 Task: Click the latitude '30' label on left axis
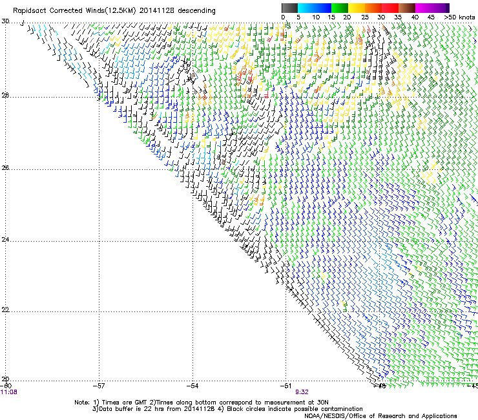tap(5, 21)
